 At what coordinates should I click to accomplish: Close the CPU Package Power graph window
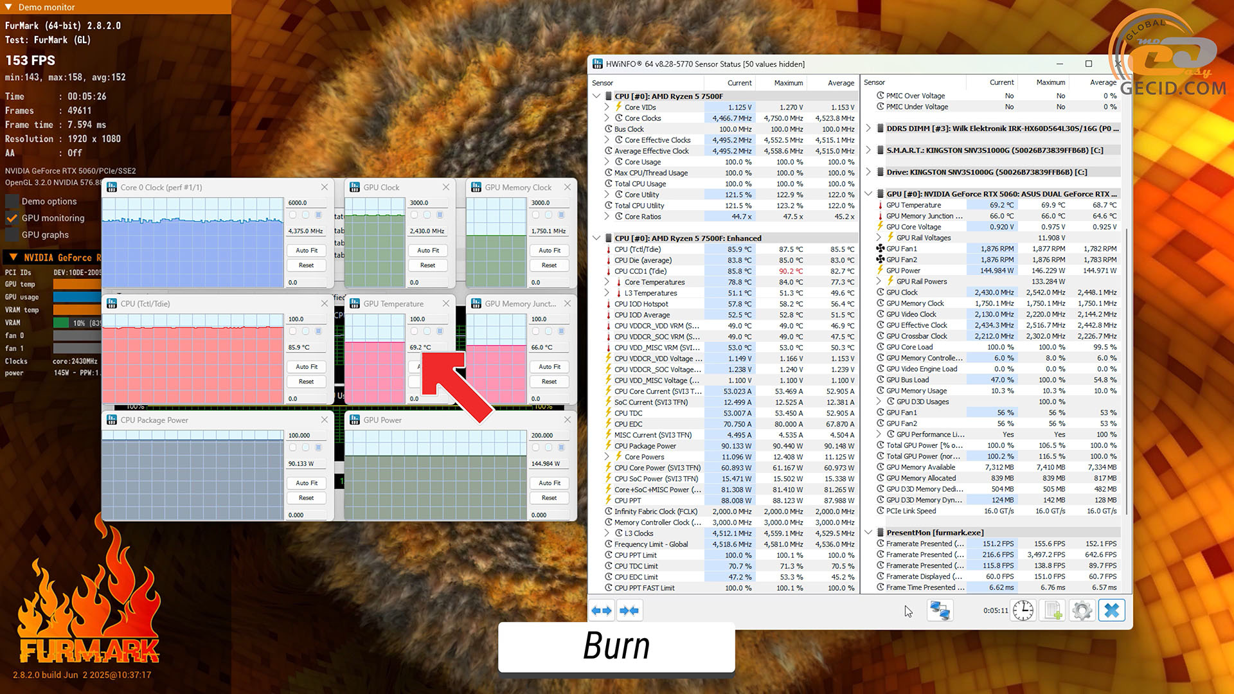click(x=325, y=420)
